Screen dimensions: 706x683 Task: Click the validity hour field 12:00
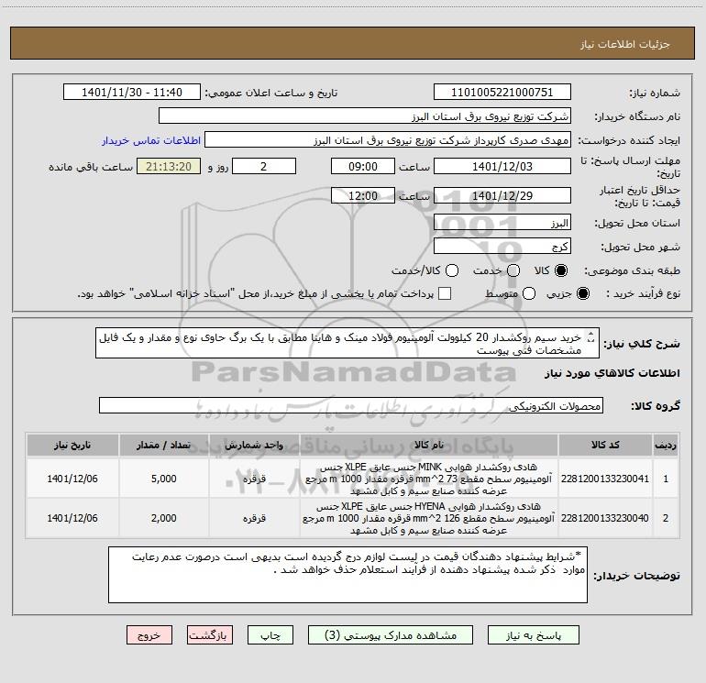pos(363,195)
